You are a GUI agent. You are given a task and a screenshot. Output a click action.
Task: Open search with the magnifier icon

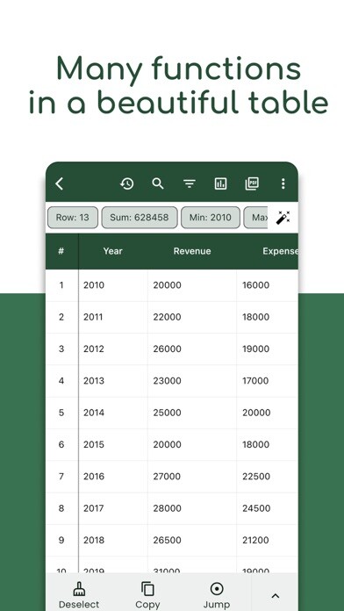point(158,183)
